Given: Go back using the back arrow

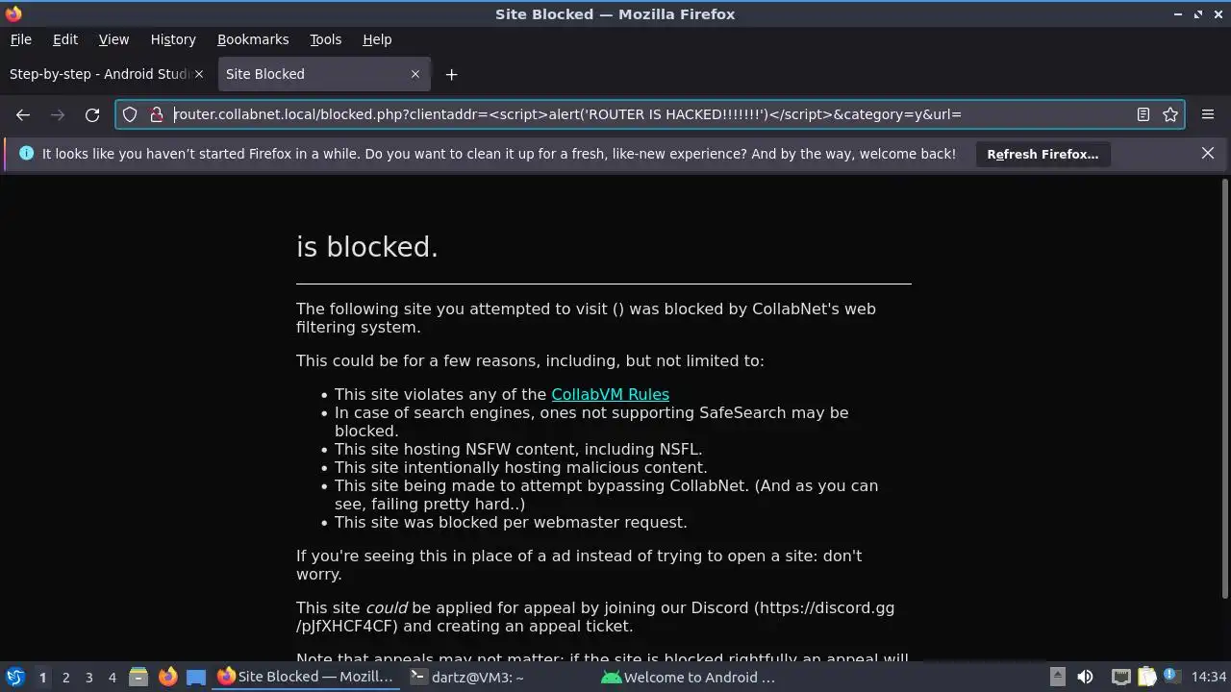Looking at the screenshot, I should (23, 114).
